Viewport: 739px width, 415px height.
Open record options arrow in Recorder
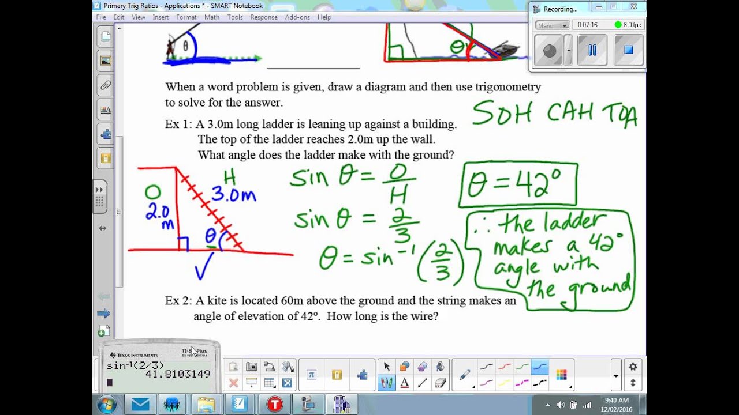pos(569,51)
